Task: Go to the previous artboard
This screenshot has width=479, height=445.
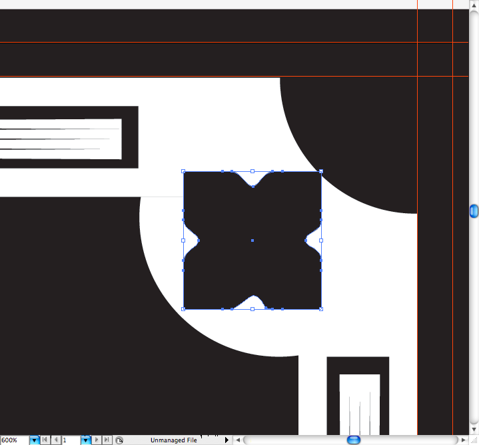Action: [x=56, y=440]
